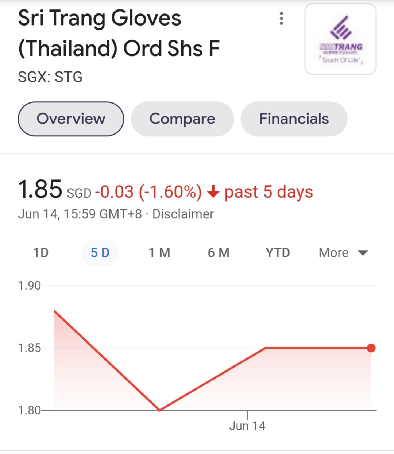Click the Disclaimer link

pos(183,214)
